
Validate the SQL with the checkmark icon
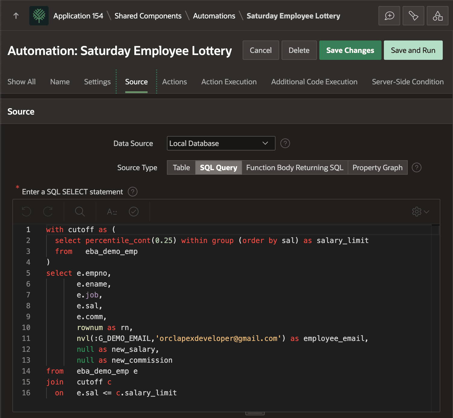click(x=134, y=212)
